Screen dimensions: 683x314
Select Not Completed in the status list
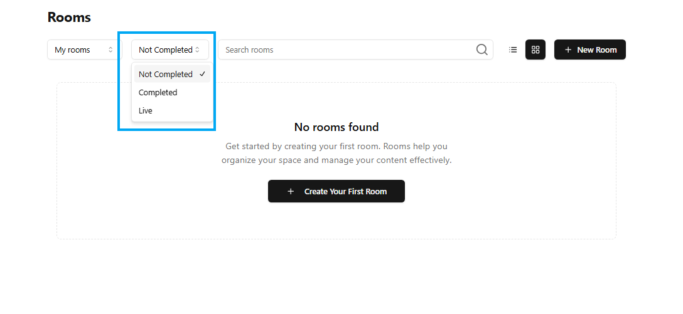point(166,74)
